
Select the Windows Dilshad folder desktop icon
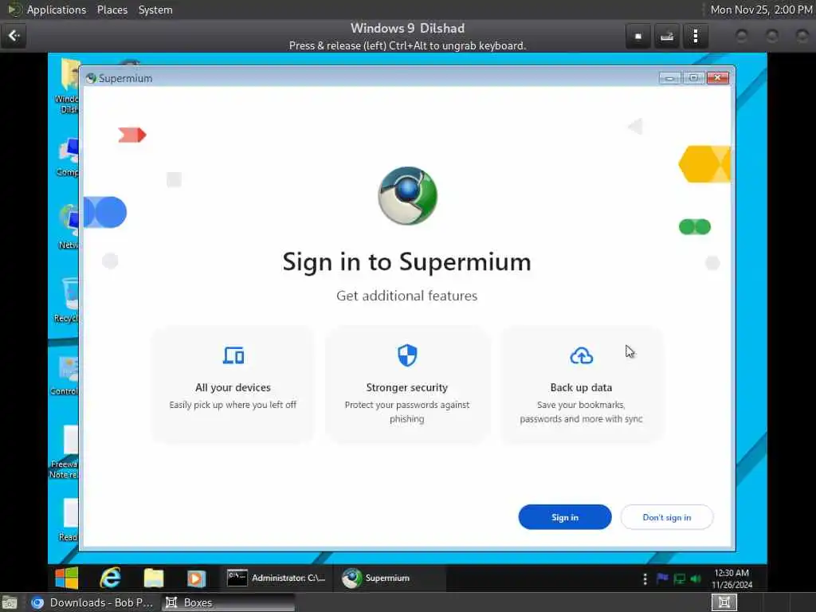coord(68,86)
